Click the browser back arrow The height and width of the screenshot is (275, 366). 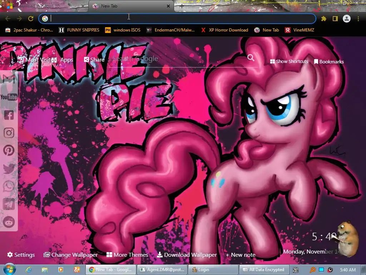[x=8, y=19]
